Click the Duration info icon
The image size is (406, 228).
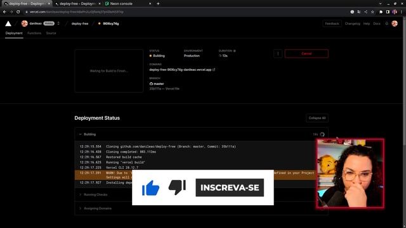(x=235, y=51)
